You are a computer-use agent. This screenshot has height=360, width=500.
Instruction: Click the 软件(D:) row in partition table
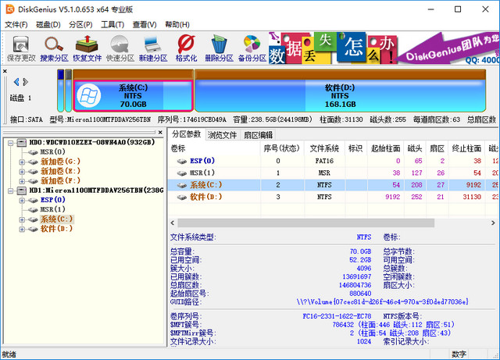334,197
